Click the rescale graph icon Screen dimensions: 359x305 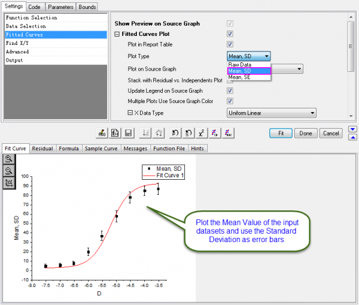tap(10, 183)
